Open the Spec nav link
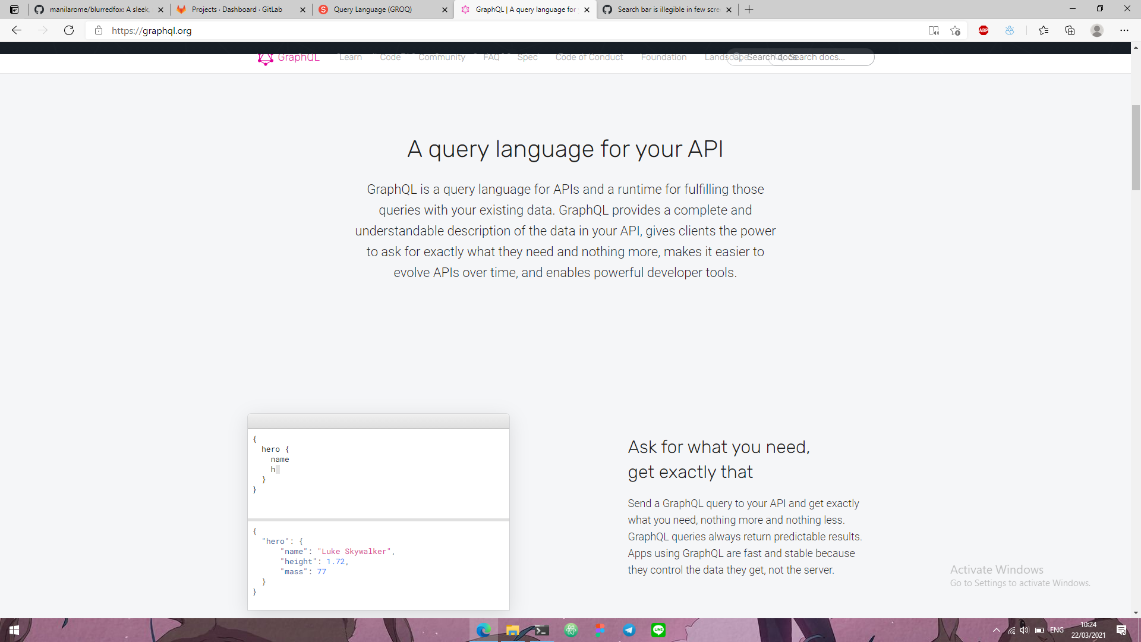This screenshot has height=642, width=1141. [527, 57]
